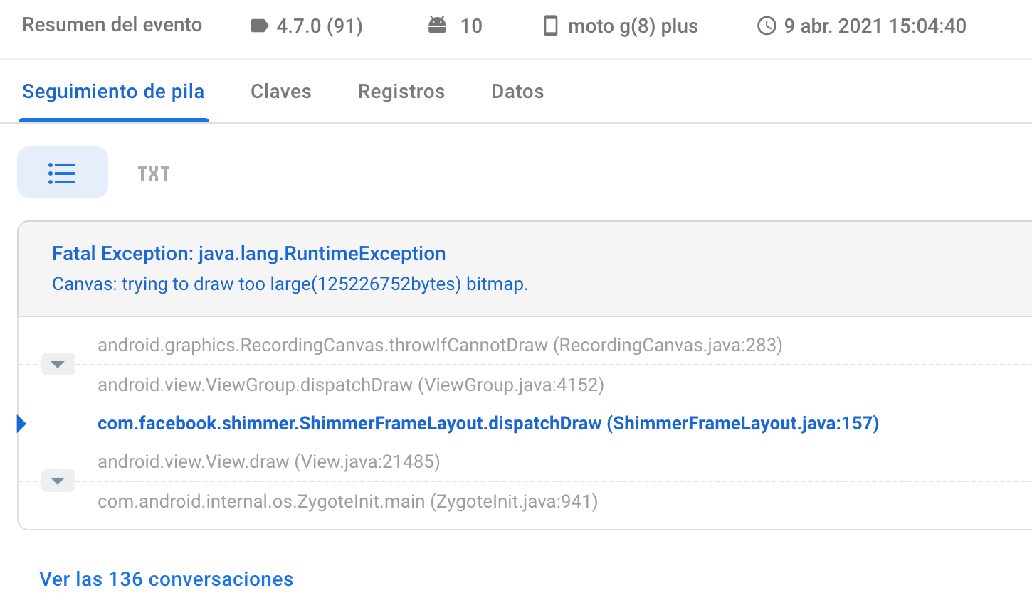This screenshot has height=610, width=1032.
Task: Select the android.view.View.draw stack frame
Action: click(269, 462)
